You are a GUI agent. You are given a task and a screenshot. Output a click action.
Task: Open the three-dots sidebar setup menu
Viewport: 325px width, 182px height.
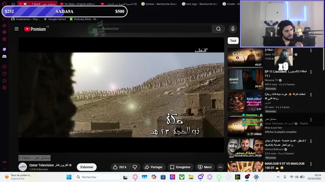4,169
